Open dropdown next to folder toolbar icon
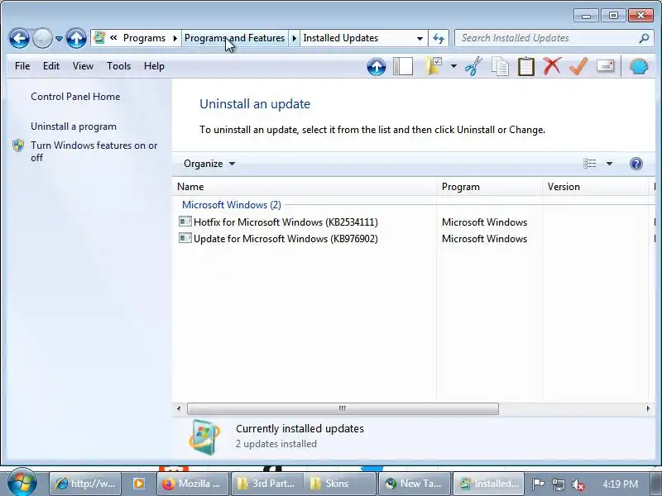 pos(453,66)
